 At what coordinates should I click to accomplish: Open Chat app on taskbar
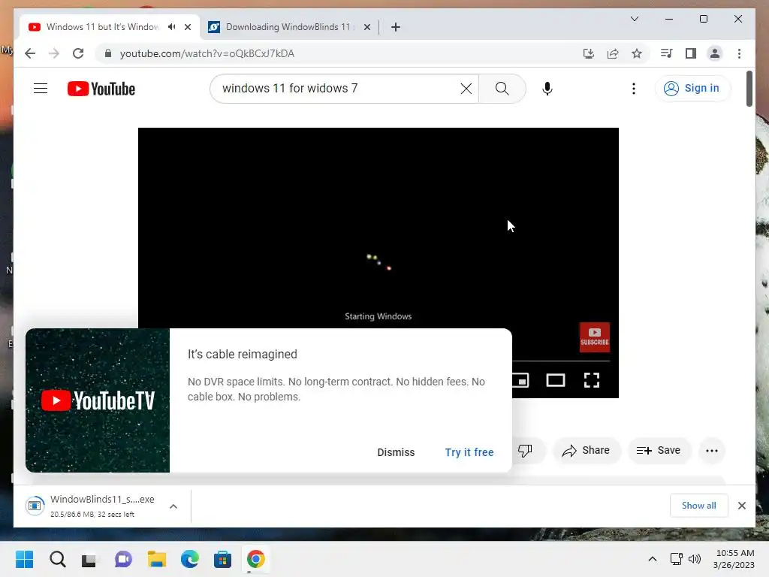pyautogui.click(x=123, y=559)
